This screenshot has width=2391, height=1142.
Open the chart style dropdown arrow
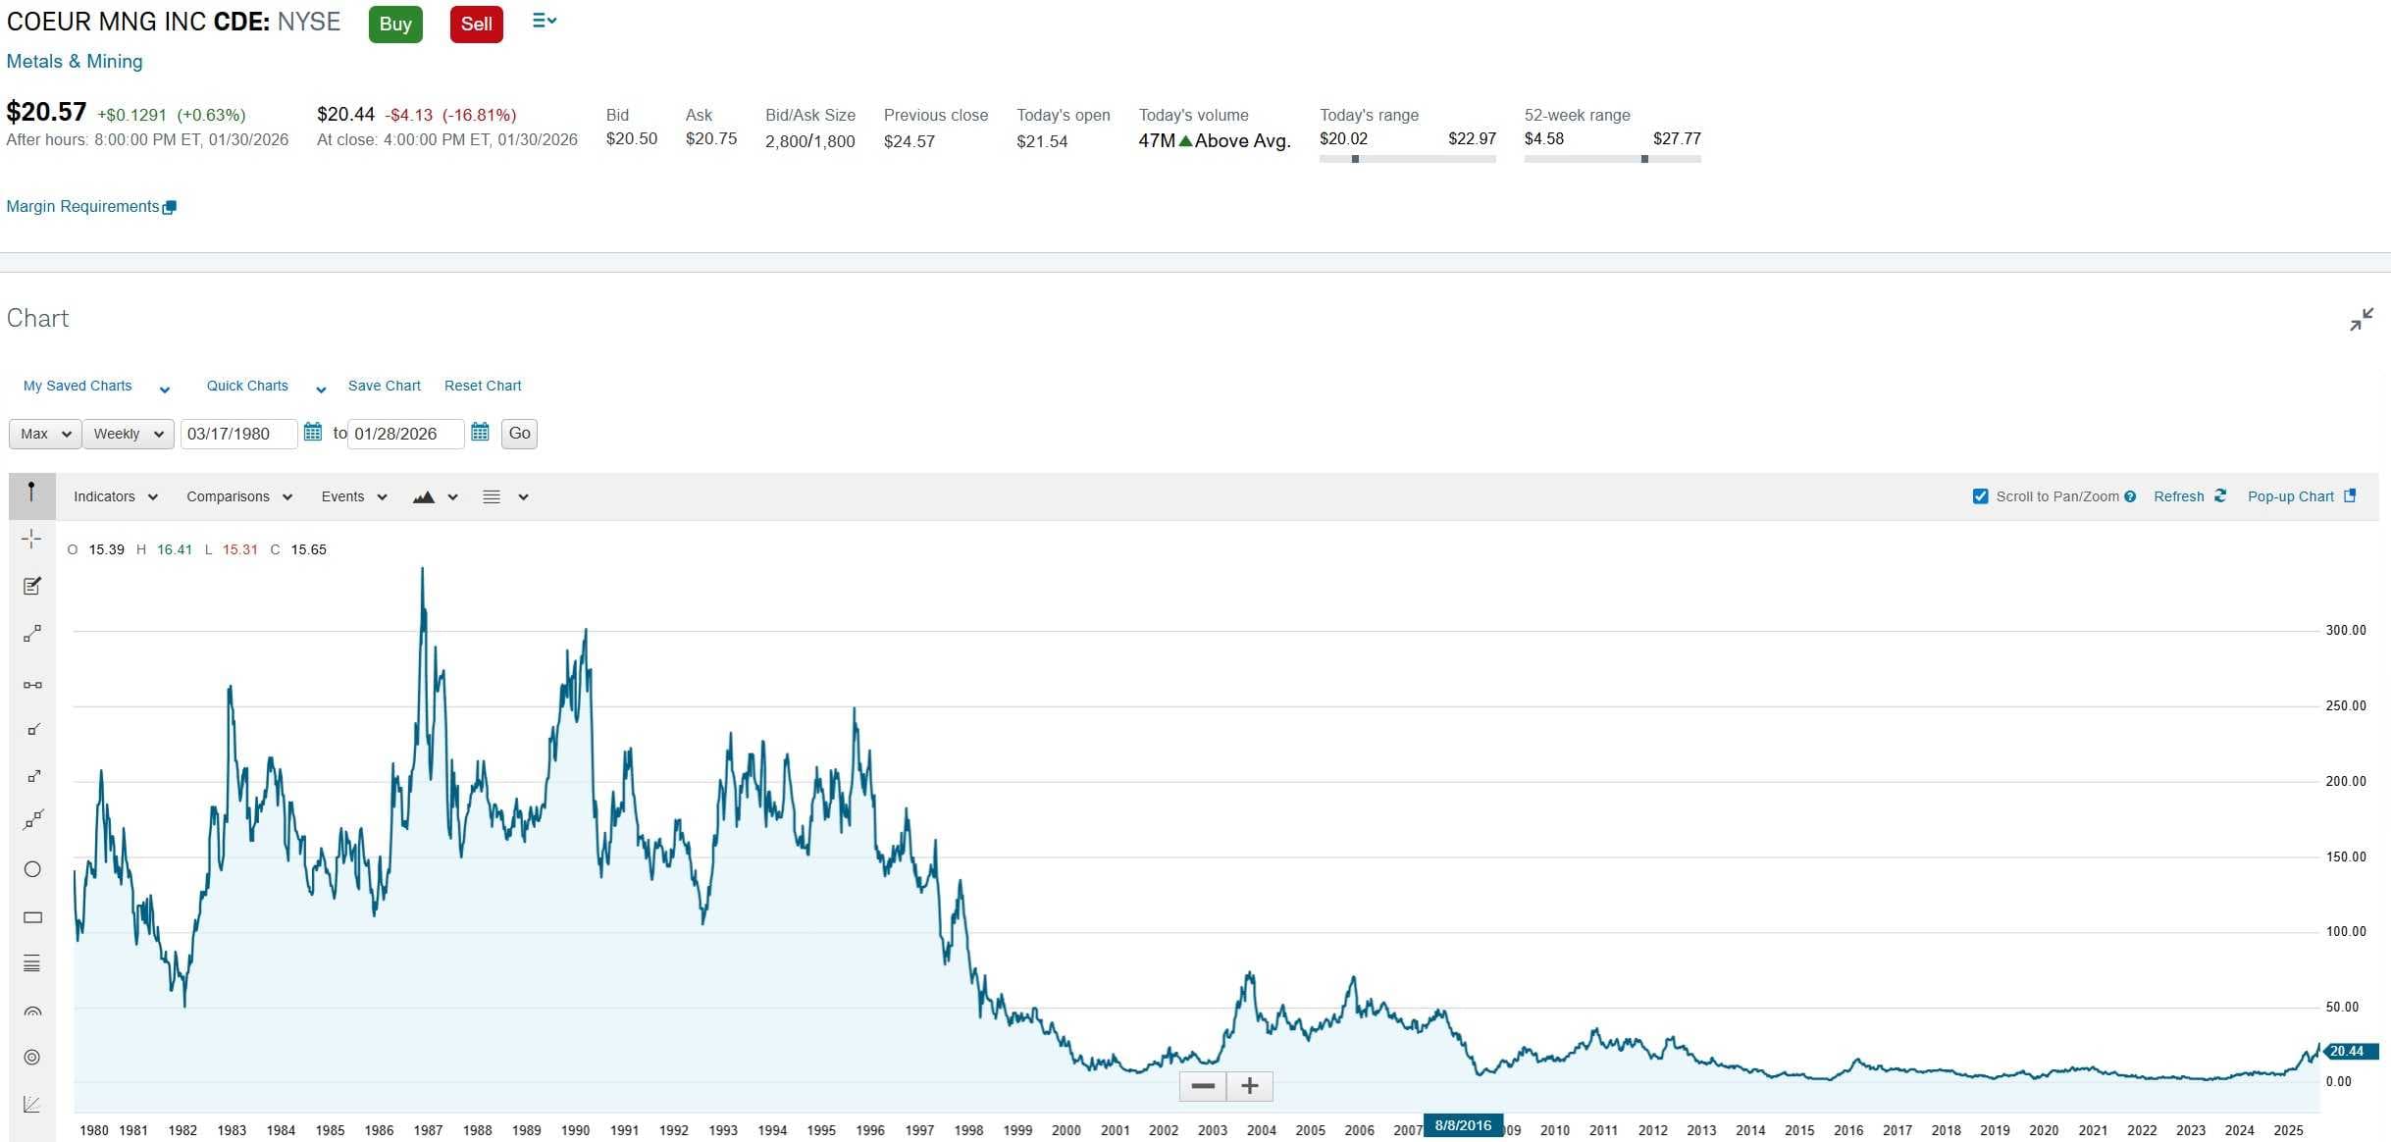coord(453,497)
